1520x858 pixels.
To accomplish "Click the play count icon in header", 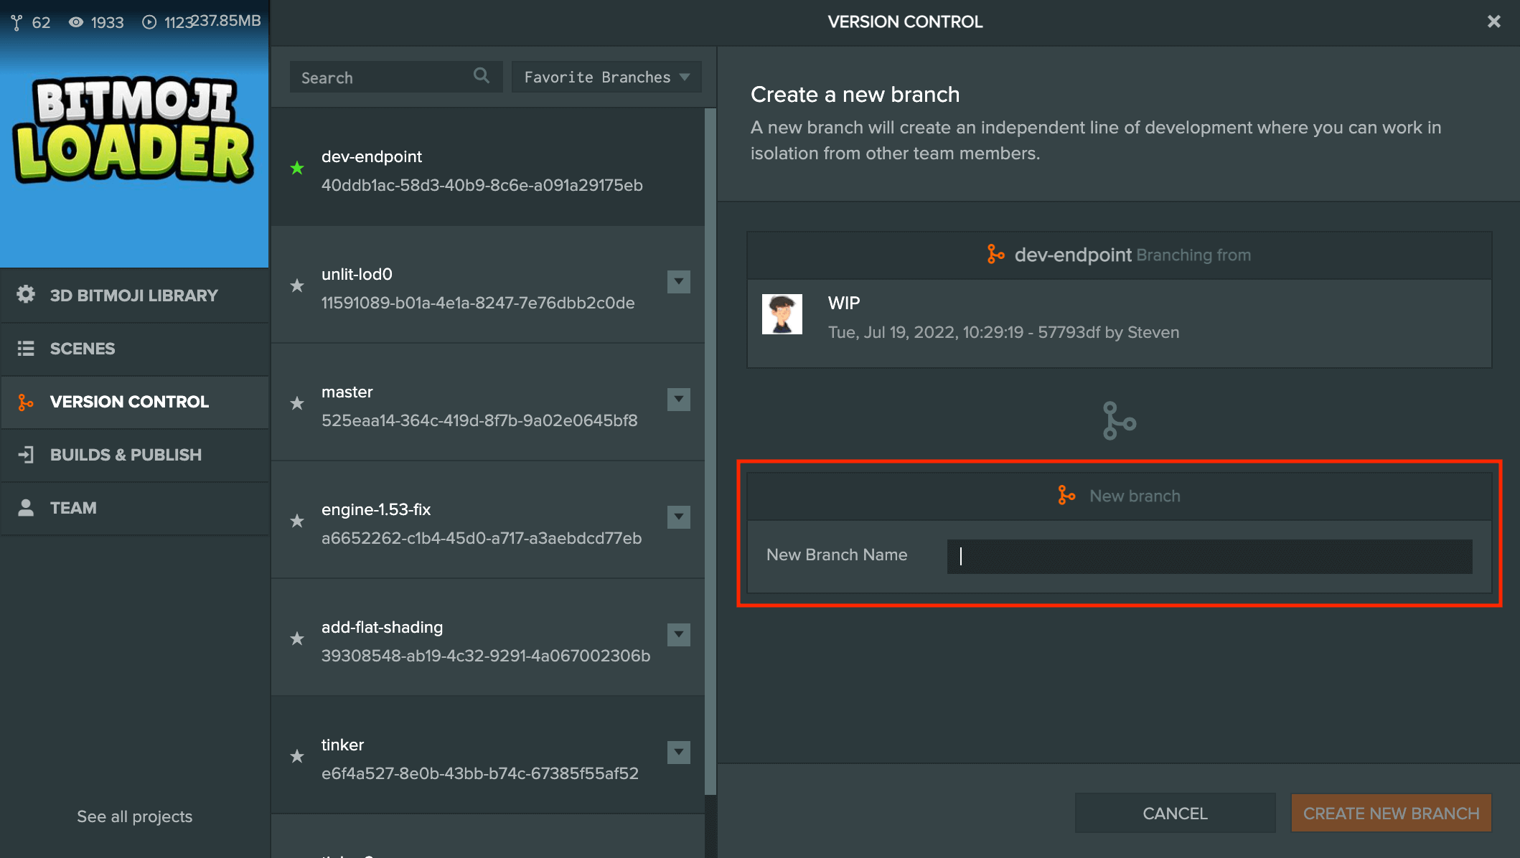I will coord(149,23).
